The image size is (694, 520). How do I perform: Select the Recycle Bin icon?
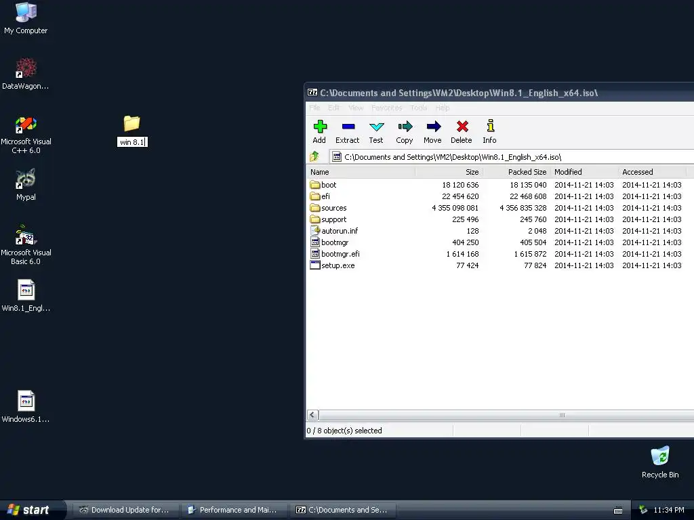pyautogui.click(x=660, y=462)
